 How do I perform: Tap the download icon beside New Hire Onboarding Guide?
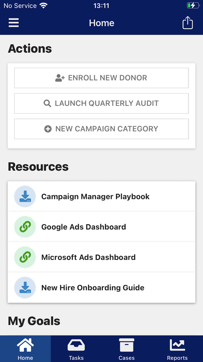pyautogui.click(x=25, y=288)
